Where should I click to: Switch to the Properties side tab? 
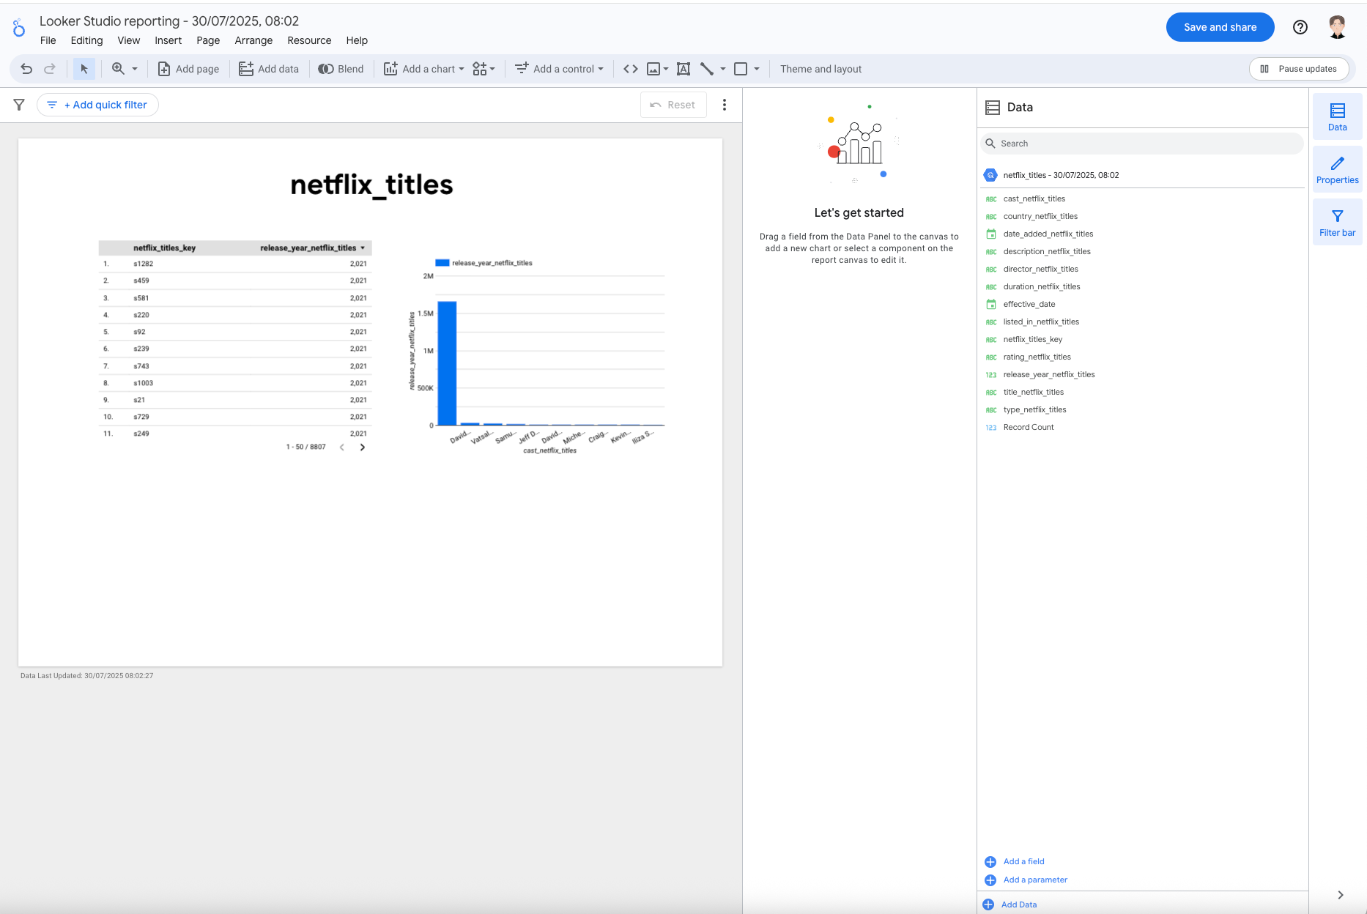(x=1337, y=169)
